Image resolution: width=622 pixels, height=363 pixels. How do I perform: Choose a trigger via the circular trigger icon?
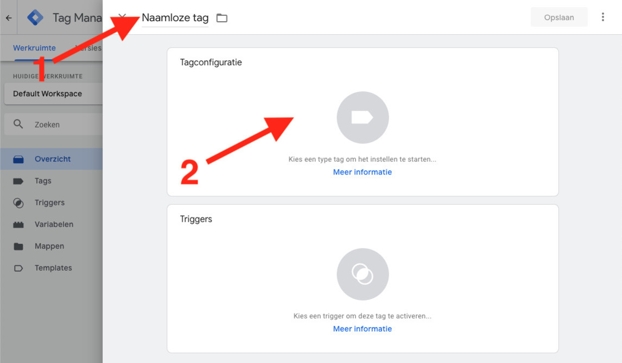(x=363, y=274)
